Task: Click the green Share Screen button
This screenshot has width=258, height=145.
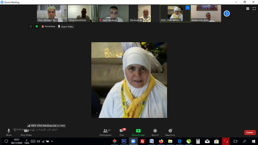Action: 138,131
